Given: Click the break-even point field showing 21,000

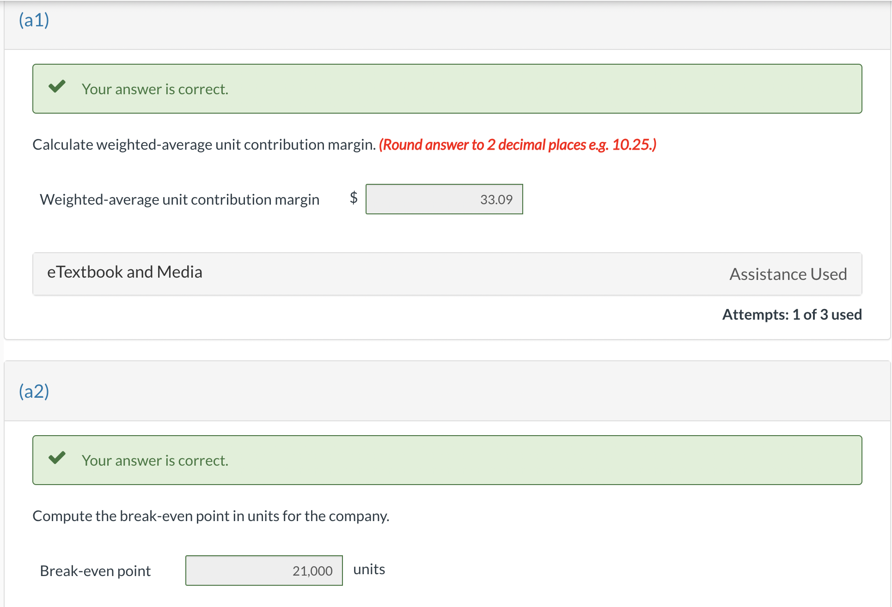Looking at the screenshot, I should tap(264, 571).
